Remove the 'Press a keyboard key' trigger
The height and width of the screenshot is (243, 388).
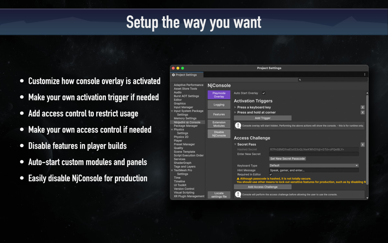coord(362,107)
